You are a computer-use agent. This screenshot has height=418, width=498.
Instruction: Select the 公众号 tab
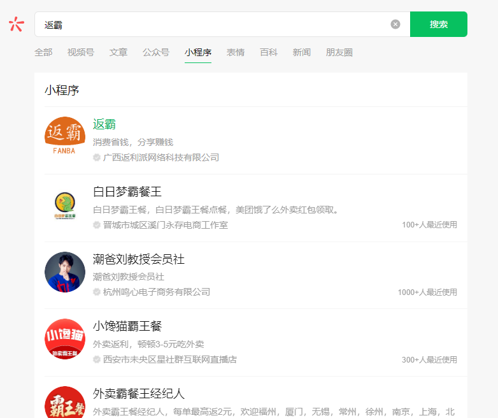point(156,52)
